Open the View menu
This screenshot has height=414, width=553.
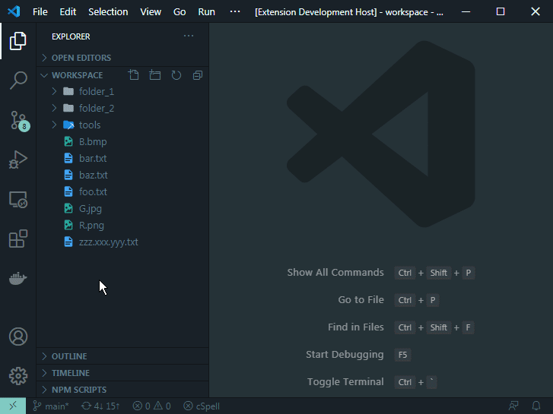coord(151,11)
